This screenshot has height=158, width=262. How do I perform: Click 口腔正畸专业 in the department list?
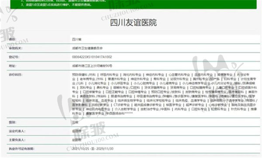click(115, 92)
